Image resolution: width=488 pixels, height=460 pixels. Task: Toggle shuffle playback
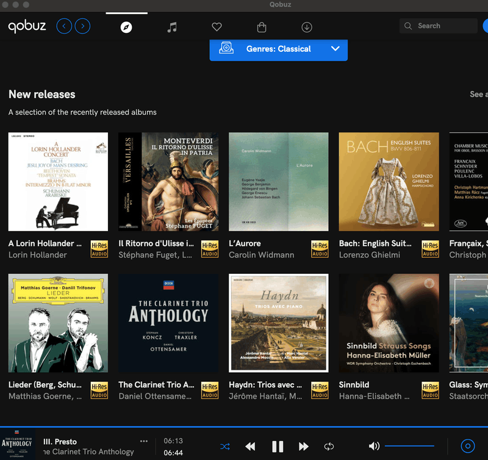coord(225,447)
